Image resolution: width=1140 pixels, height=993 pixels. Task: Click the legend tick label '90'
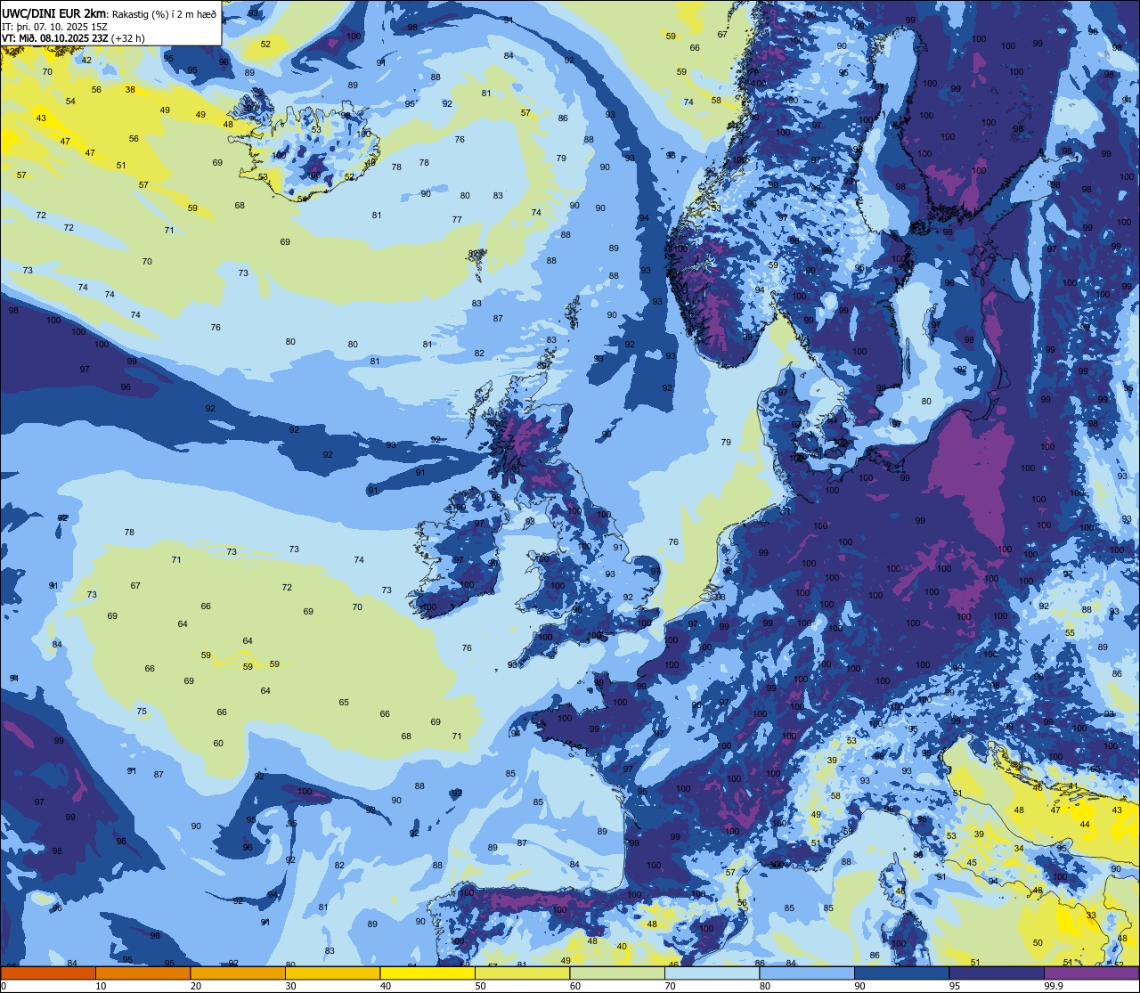click(859, 986)
